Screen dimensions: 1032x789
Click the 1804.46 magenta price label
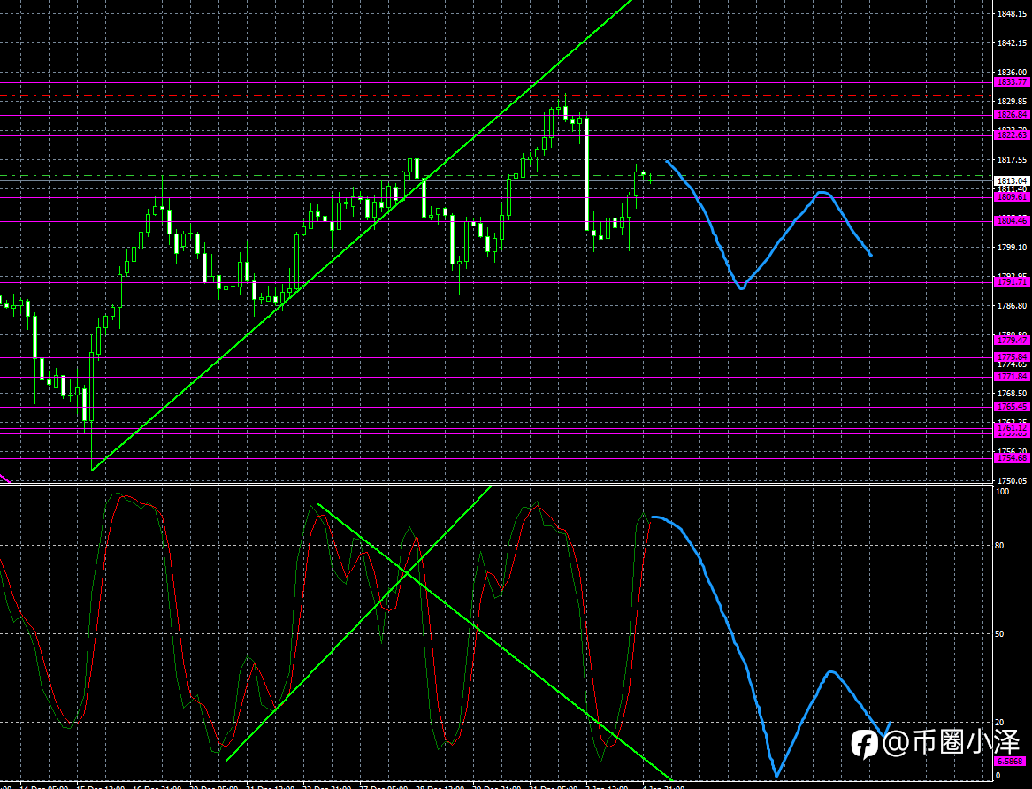pyautogui.click(x=1012, y=221)
